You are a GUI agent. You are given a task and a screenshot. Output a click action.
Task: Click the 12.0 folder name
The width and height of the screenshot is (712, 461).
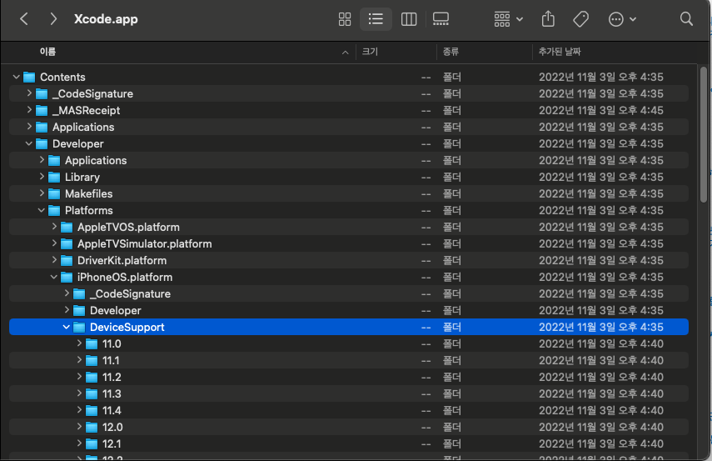click(112, 428)
